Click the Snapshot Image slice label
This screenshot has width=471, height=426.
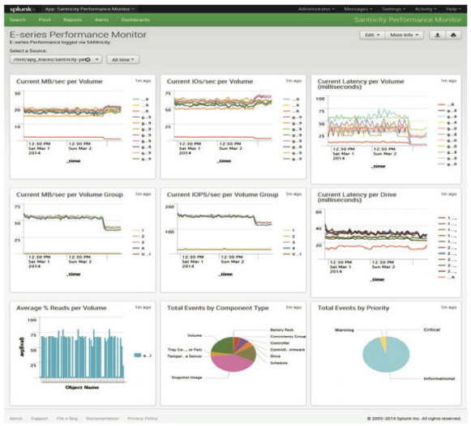(186, 377)
